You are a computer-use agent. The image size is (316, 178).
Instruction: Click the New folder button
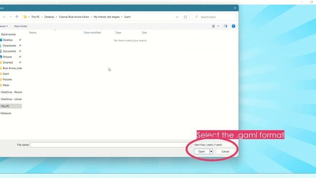(x=21, y=26)
